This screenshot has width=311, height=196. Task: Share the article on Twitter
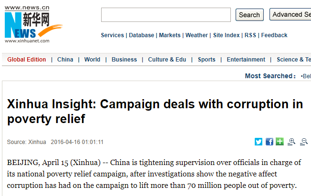(259, 142)
